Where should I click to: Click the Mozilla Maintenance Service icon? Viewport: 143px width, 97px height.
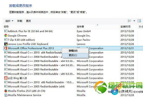[x=6, y=95]
